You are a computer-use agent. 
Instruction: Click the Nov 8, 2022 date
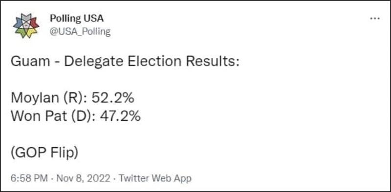83,178
